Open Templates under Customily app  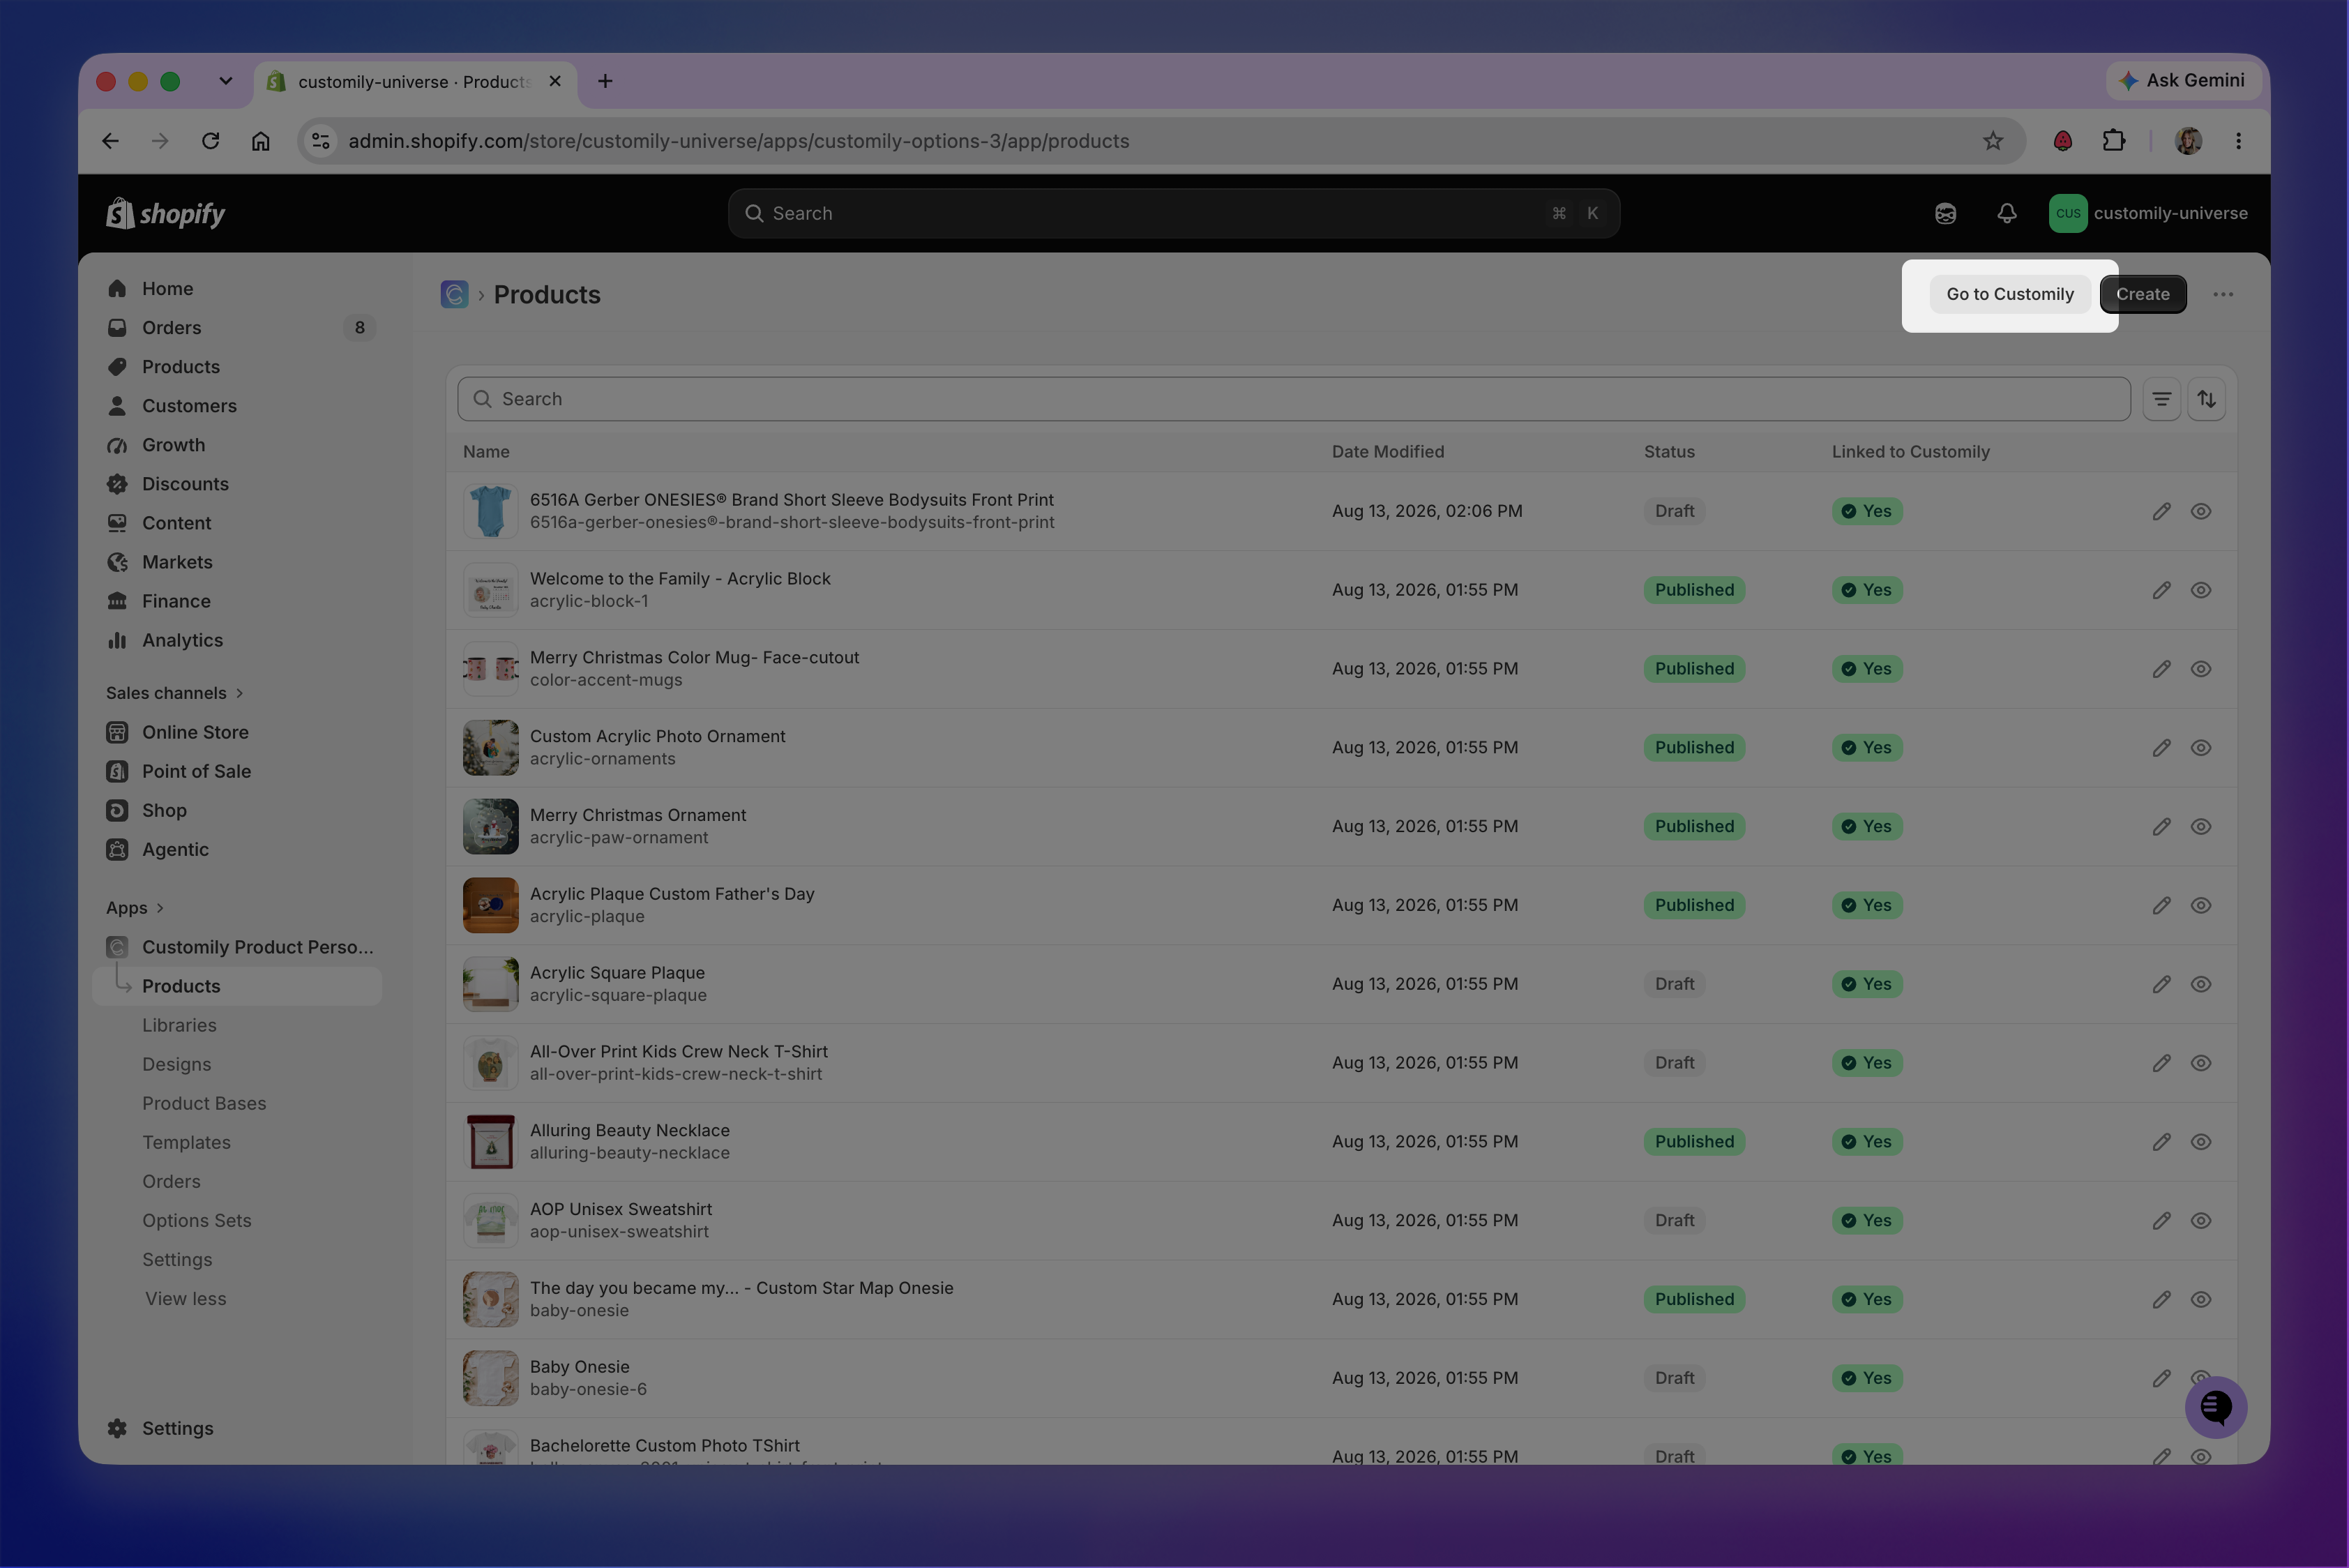click(x=186, y=1142)
